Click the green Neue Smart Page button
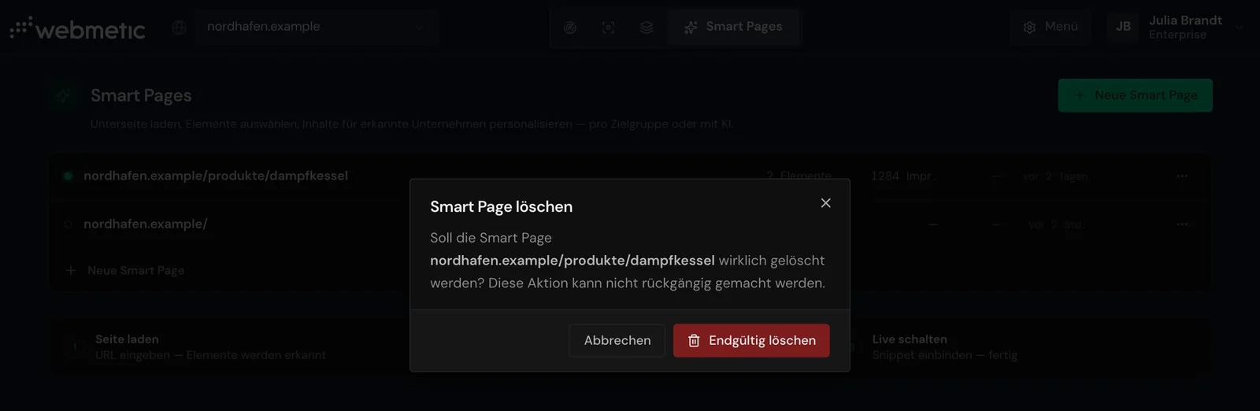Screen dimensions: 1260x411 [1136, 95]
